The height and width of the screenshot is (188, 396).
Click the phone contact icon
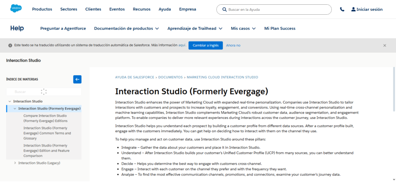(x=342, y=9)
